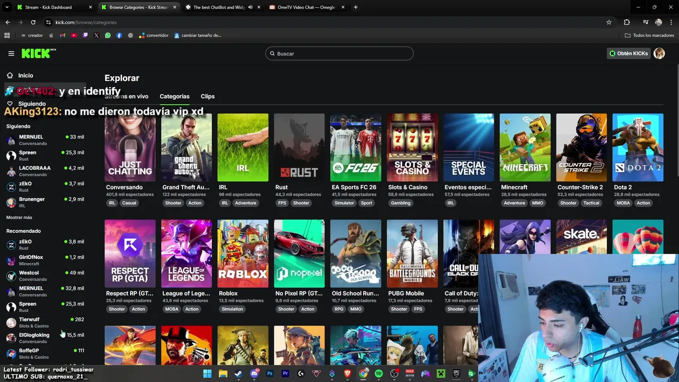Select the Categorías tab
679x382 pixels.
[x=175, y=96]
